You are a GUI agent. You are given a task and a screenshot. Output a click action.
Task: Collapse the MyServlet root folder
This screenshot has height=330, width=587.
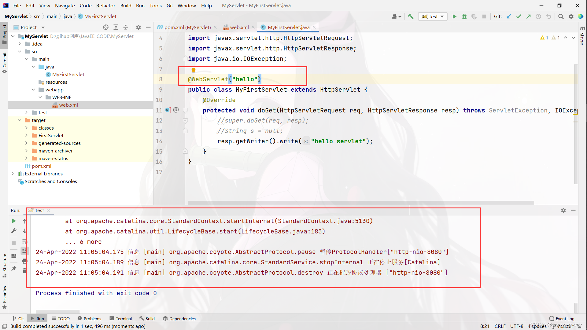(x=13, y=36)
